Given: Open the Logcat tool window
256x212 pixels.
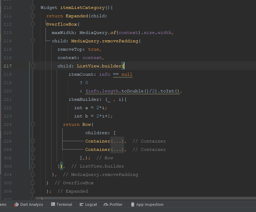Looking at the screenshot, I should point(88,204).
